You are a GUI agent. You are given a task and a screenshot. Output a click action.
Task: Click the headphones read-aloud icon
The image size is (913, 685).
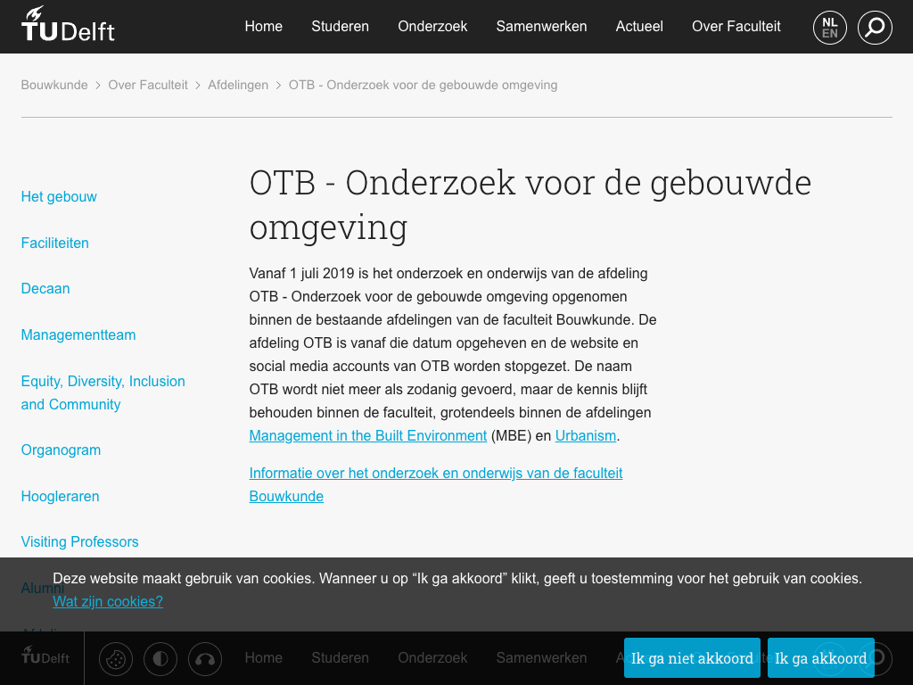[x=205, y=659]
